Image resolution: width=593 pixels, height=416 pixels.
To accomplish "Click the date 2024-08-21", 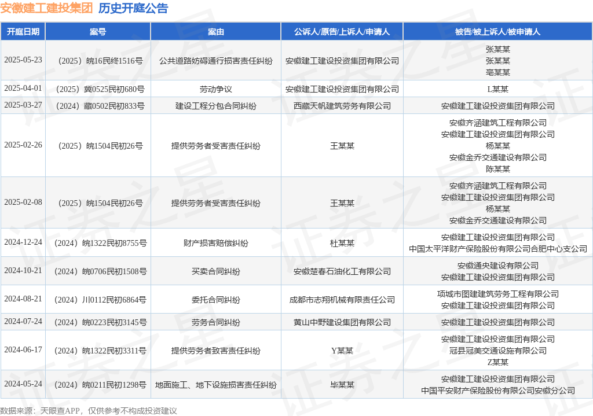I will pos(23,299).
